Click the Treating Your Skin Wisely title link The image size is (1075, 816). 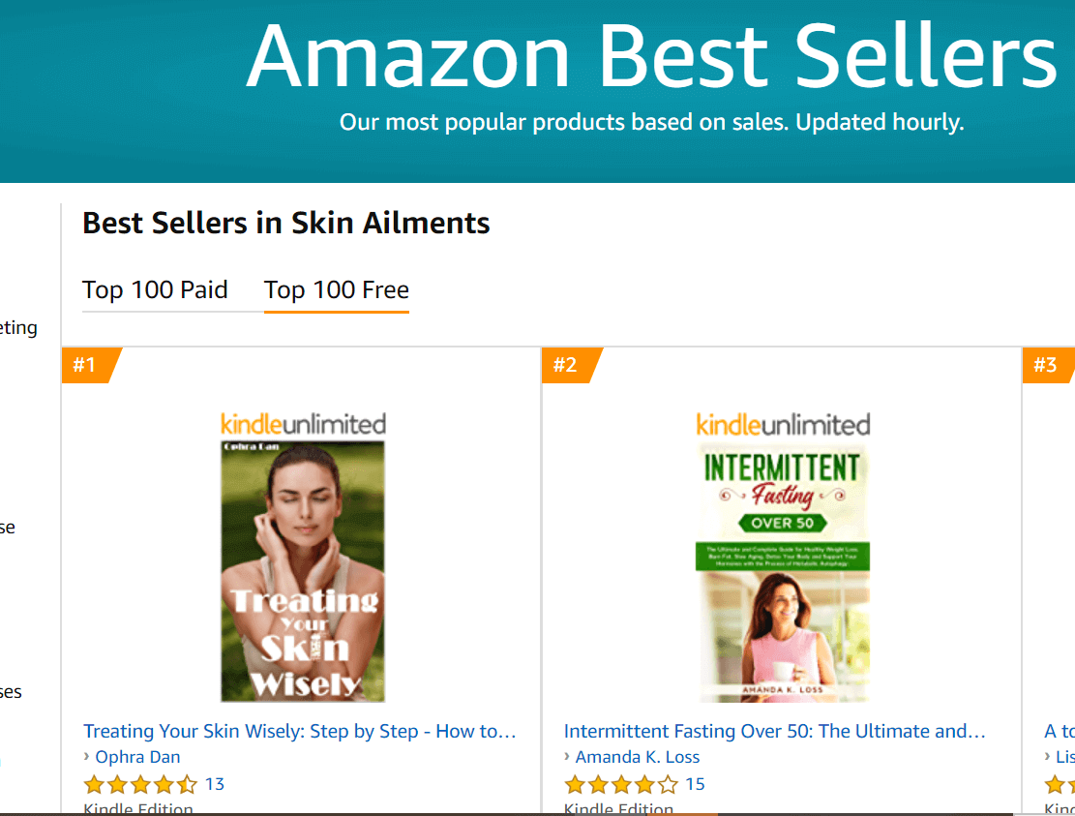coord(300,731)
